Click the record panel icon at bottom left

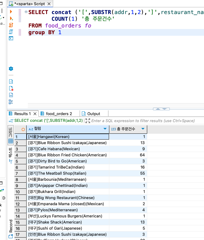point(11,236)
